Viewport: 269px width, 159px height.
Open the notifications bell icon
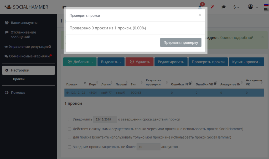[x=200, y=7]
